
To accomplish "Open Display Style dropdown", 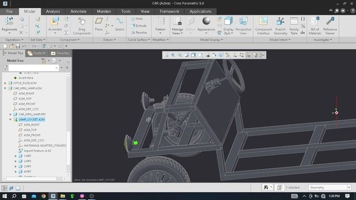I will coord(229,31).
